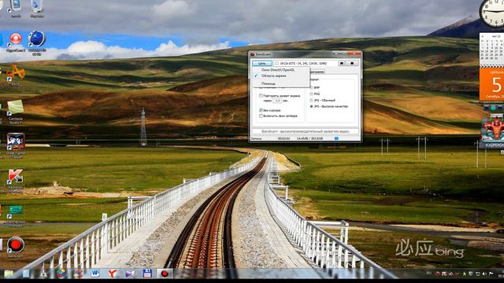Open the blue globe desktop shortcut
The width and height of the screenshot is (504, 283).
click(37, 42)
